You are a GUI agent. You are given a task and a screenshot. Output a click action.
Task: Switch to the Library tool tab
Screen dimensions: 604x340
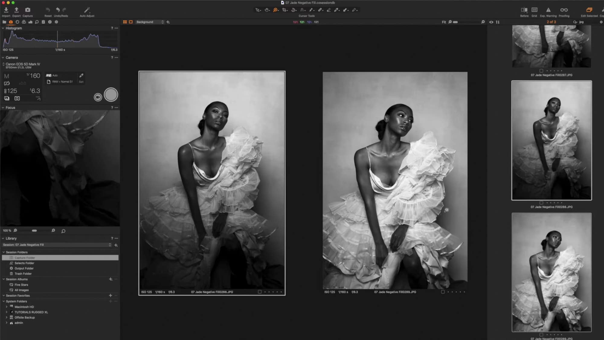4,22
